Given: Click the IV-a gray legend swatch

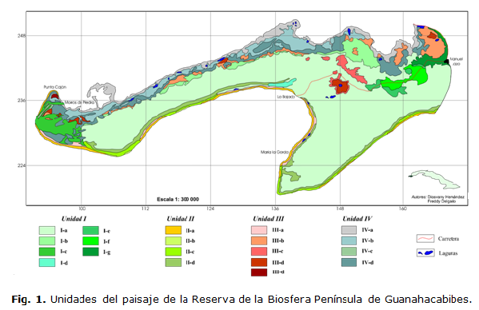Looking at the screenshot, I should pos(349,230).
